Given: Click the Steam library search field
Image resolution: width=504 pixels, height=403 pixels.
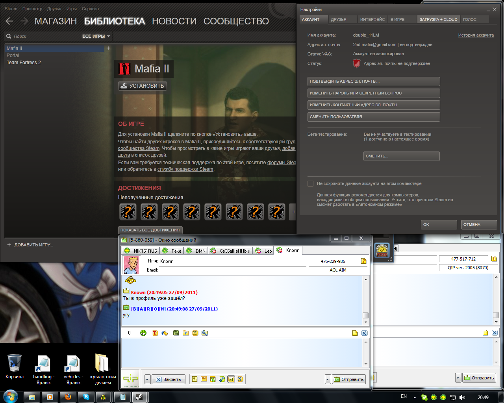Looking at the screenshot, I should 43,36.
